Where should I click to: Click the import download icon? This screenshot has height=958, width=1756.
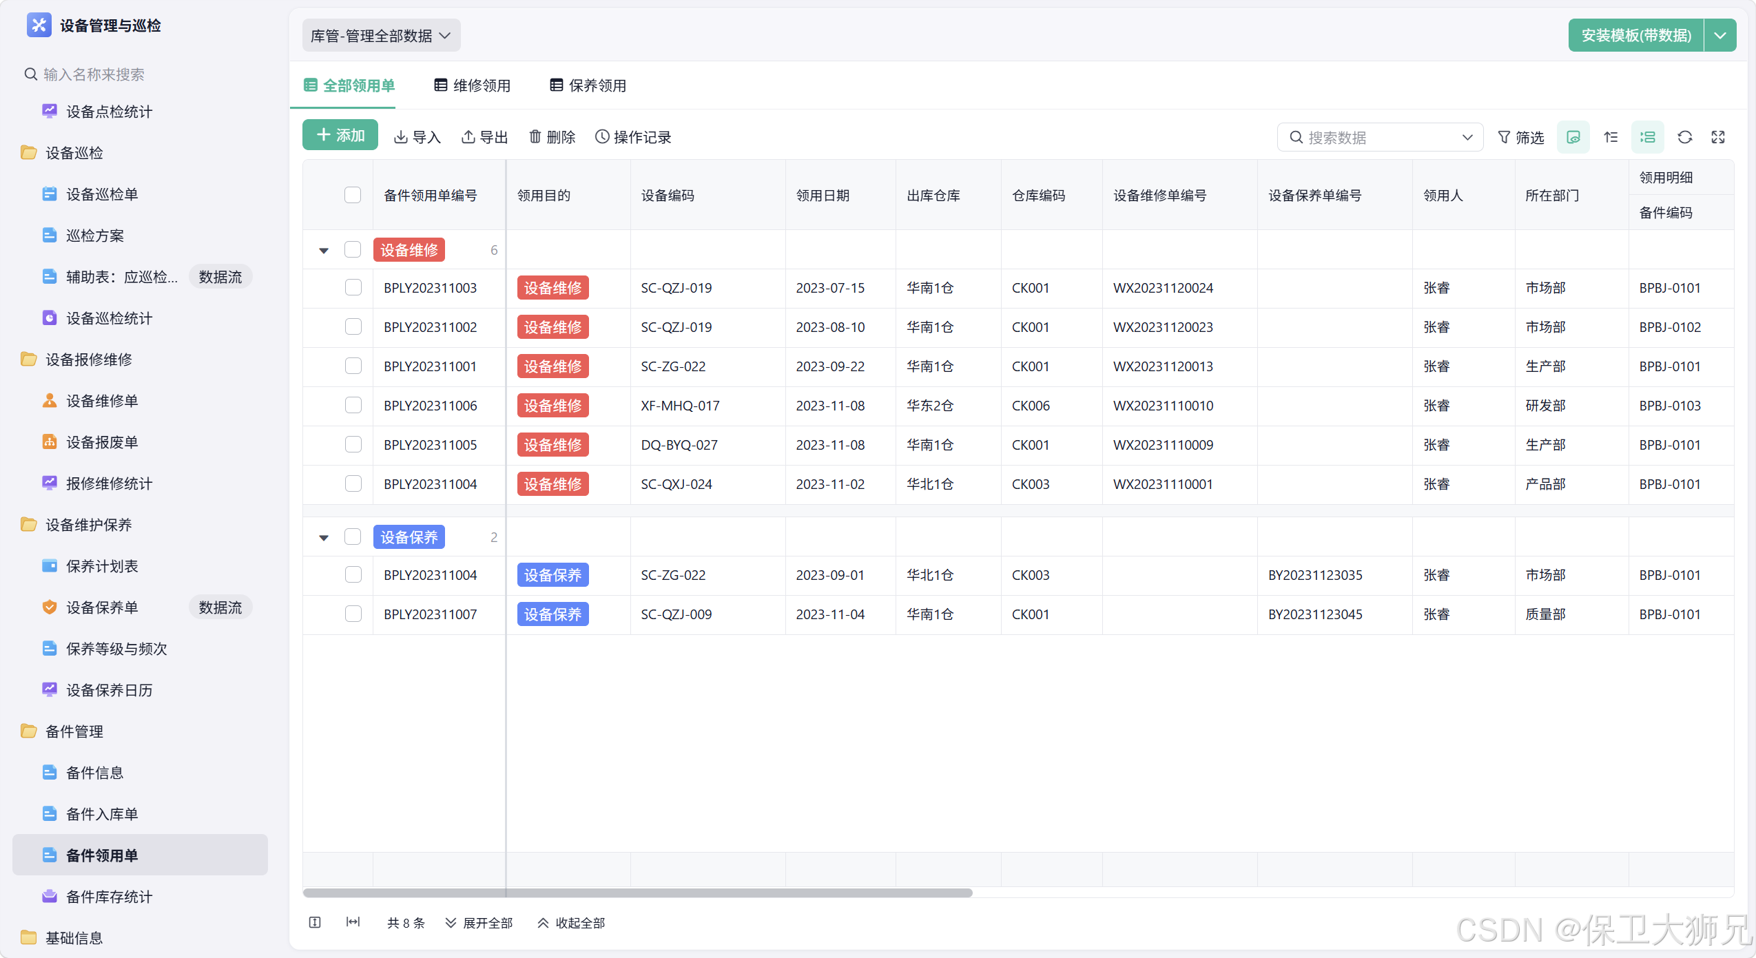click(400, 137)
